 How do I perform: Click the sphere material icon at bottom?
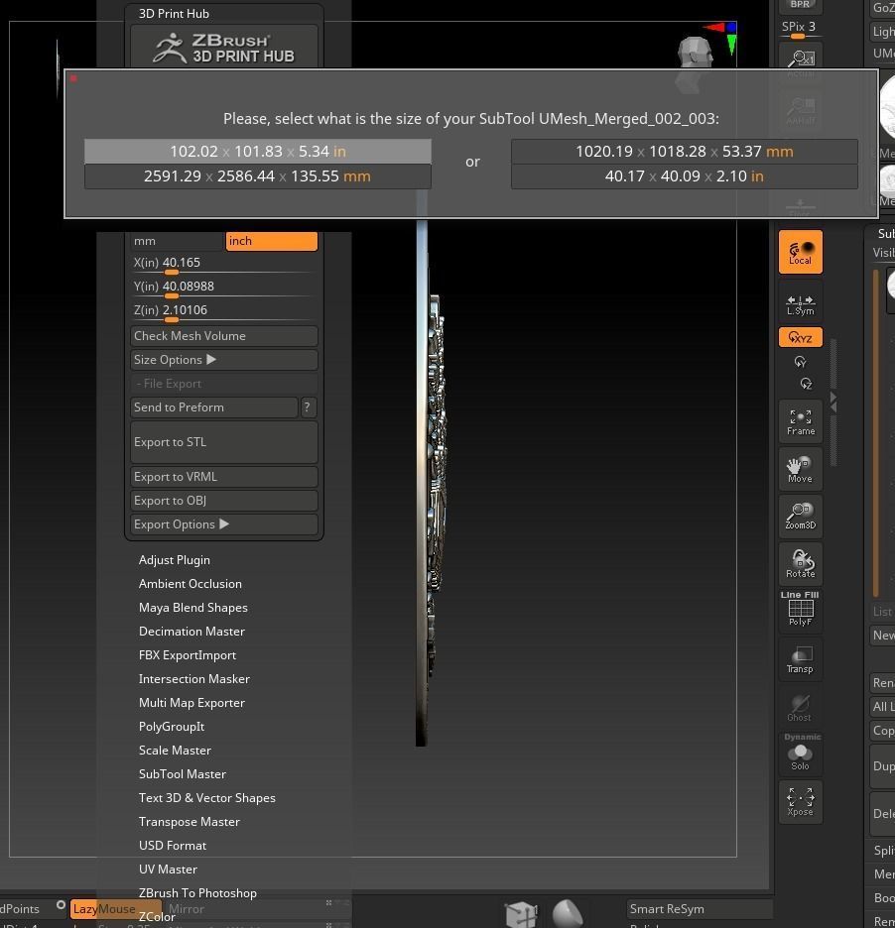tap(568, 914)
